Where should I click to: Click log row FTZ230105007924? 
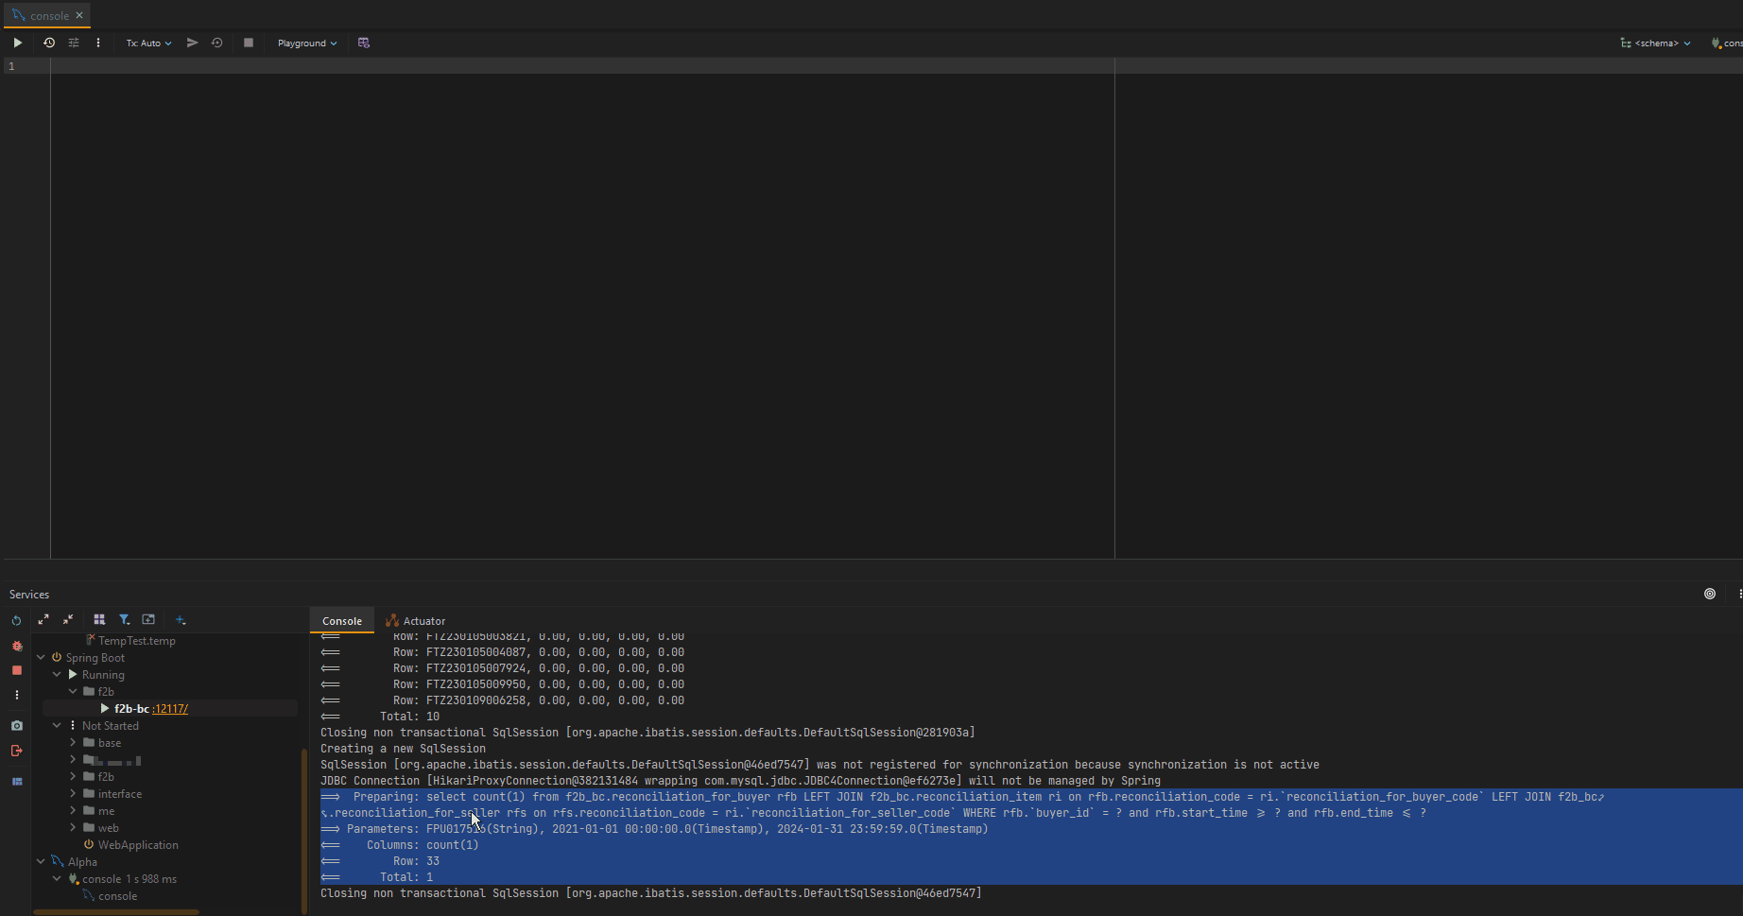click(x=539, y=668)
